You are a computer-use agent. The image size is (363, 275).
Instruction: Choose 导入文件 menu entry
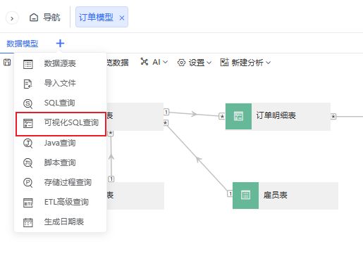(60, 83)
